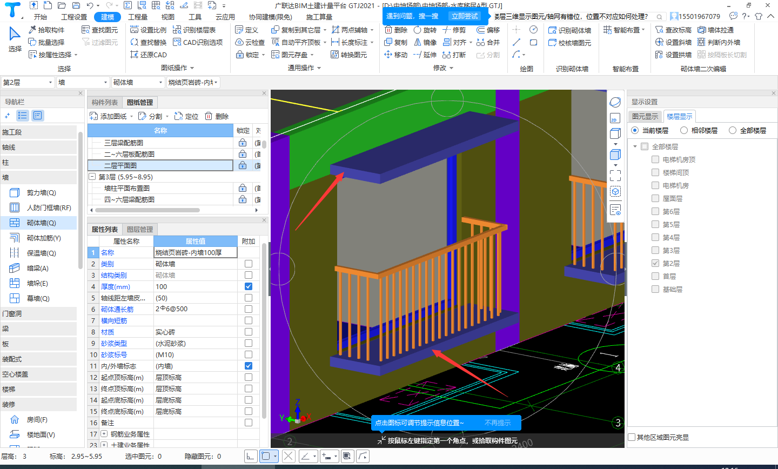Select the 当前楼层 radio button
The height and width of the screenshot is (469, 778).
tap(635, 130)
